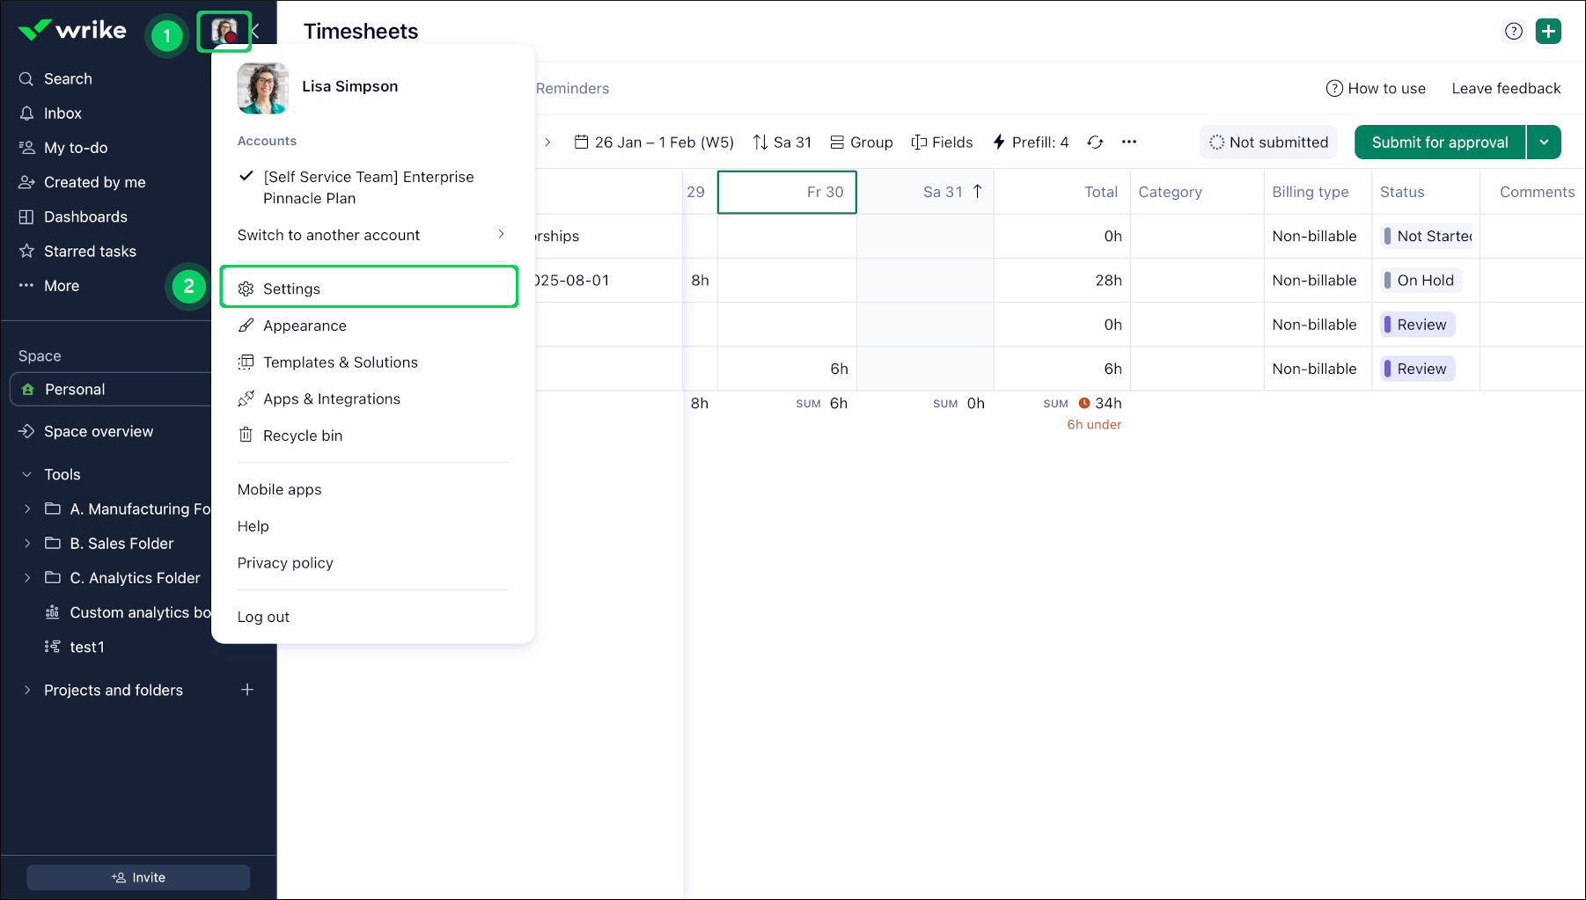Select the Fr 30 column header

click(x=787, y=192)
